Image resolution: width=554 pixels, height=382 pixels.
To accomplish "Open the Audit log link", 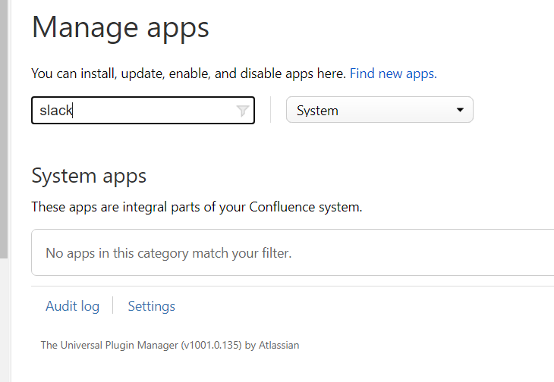I will pyautogui.click(x=72, y=305).
